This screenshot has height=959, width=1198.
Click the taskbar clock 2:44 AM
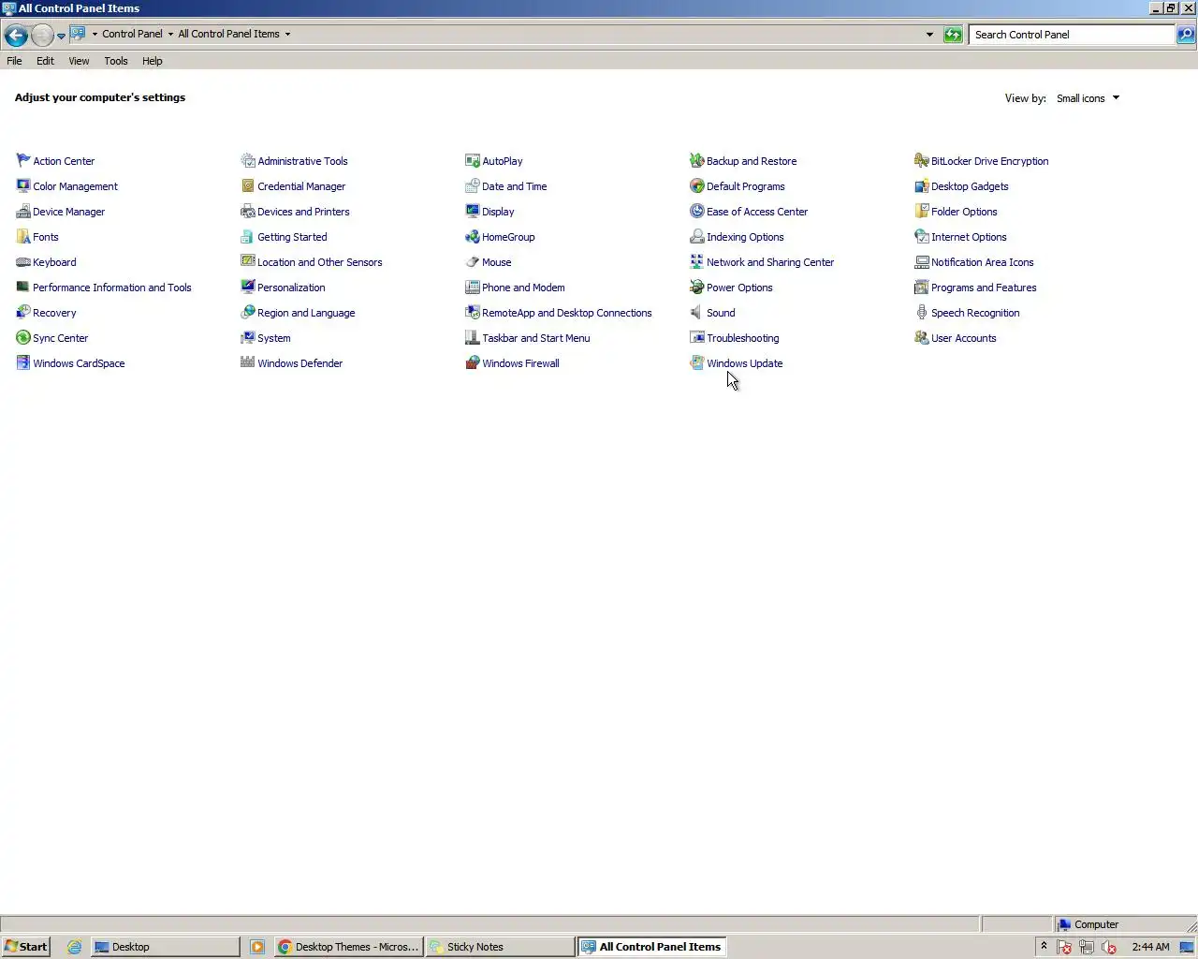[1150, 947]
